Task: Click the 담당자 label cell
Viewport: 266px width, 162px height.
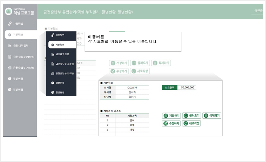Action: coord(108,97)
